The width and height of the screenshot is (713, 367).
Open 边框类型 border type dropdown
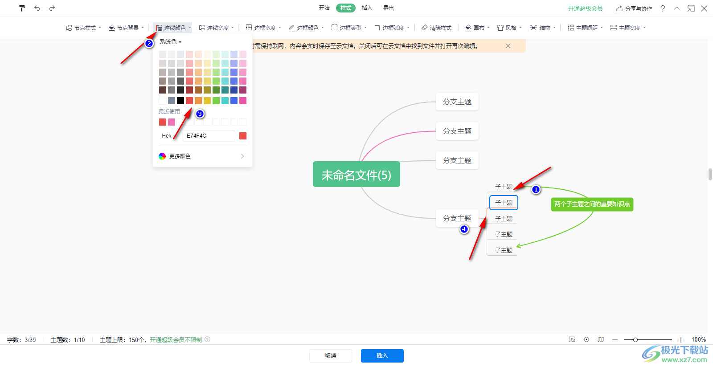[x=349, y=28]
